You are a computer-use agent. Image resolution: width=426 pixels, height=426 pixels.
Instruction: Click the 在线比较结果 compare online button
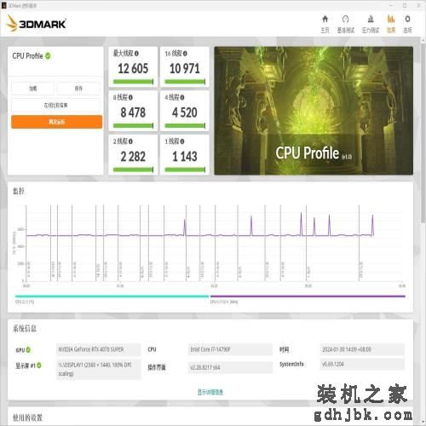click(56, 106)
